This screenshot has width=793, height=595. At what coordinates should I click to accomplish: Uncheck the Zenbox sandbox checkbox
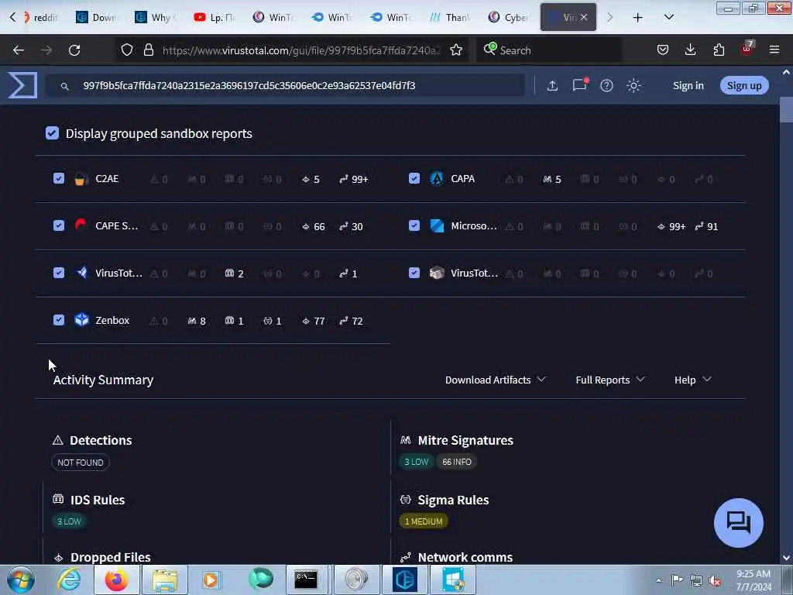(59, 320)
